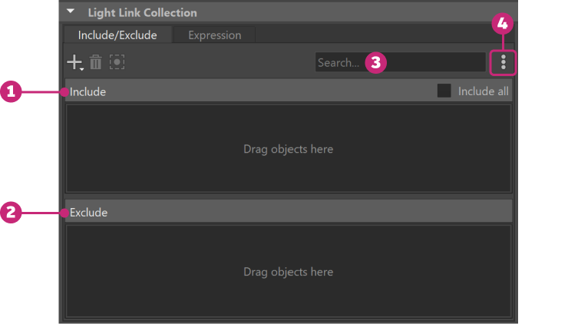Viewport: 568px width, 324px height.
Task: Click the Exclude section header
Action: [x=230, y=212]
